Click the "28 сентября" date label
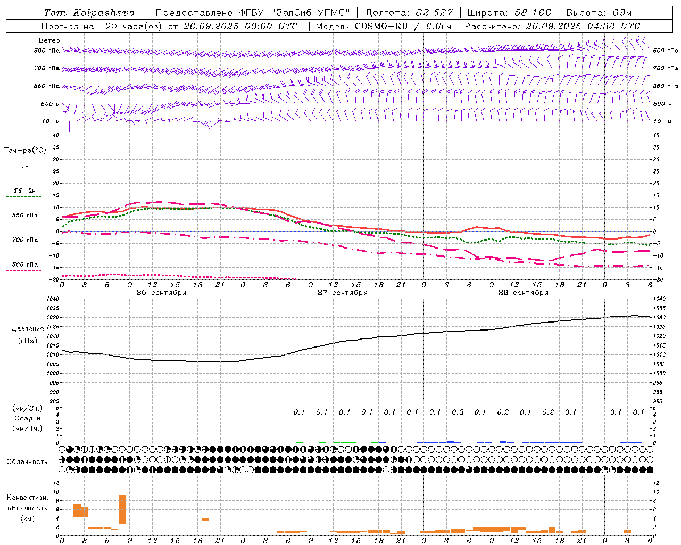The image size is (681, 545). pyautogui.click(x=524, y=293)
